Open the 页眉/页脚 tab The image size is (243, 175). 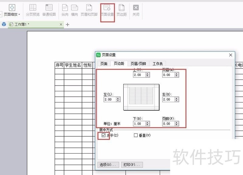(x=138, y=63)
